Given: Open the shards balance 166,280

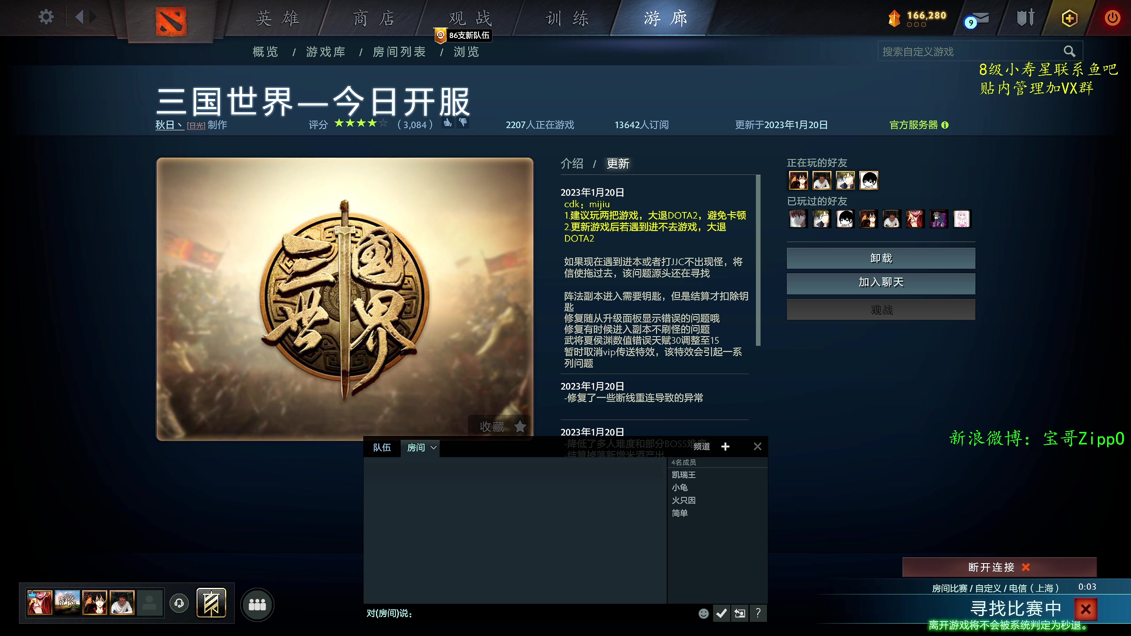Looking at the screenshot, I should [x=918, y=18].
